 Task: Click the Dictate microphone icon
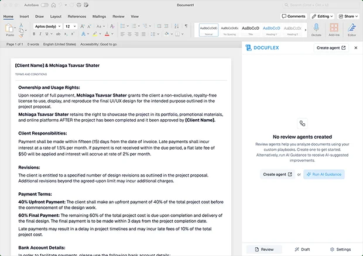pyautogui.click(x=317, y=29)
